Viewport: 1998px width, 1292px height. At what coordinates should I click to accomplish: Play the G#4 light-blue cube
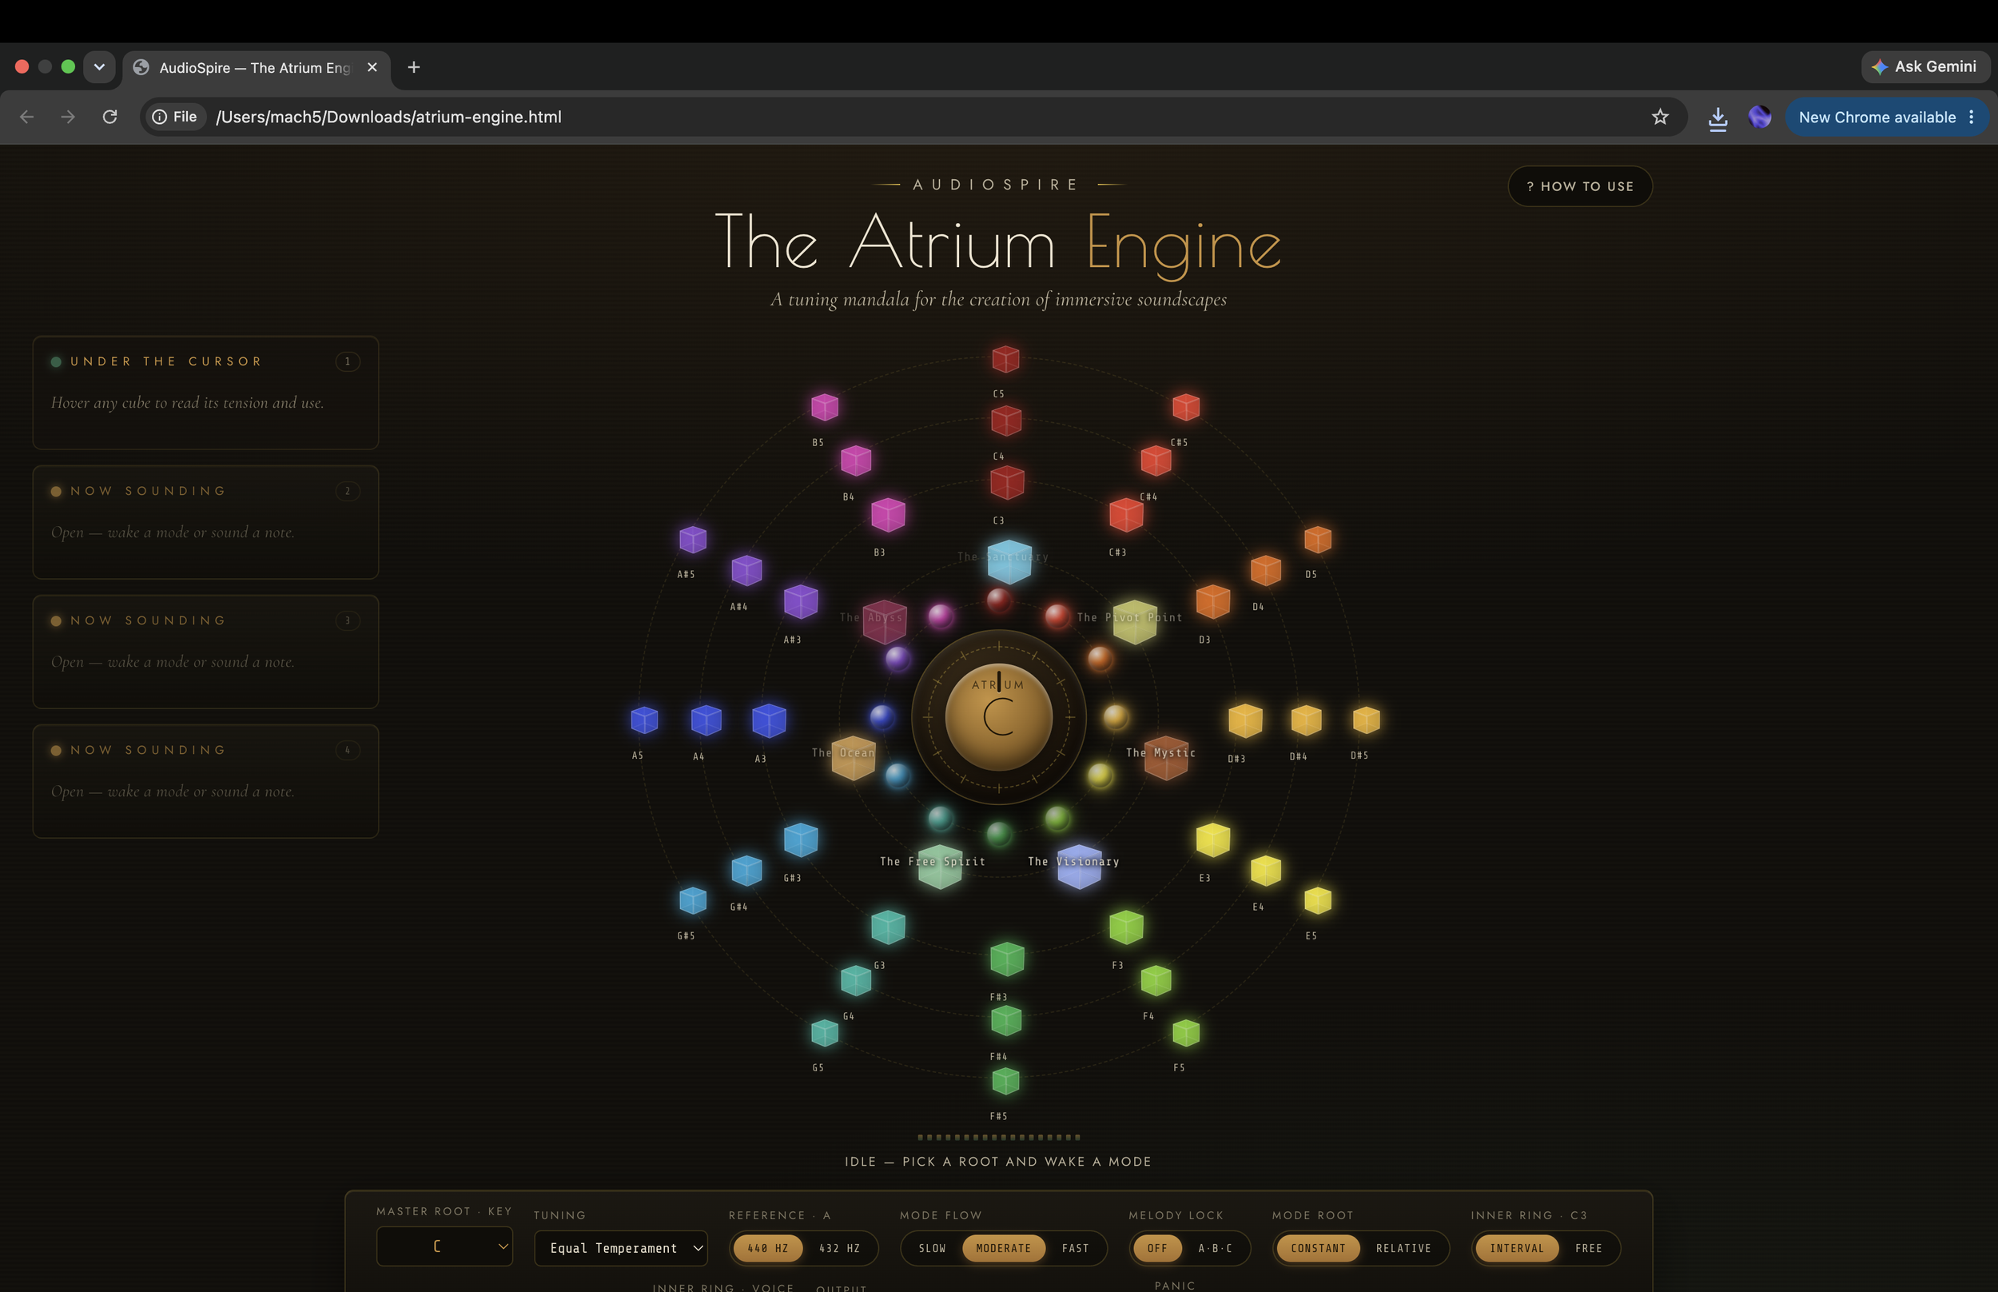point(746,871)
